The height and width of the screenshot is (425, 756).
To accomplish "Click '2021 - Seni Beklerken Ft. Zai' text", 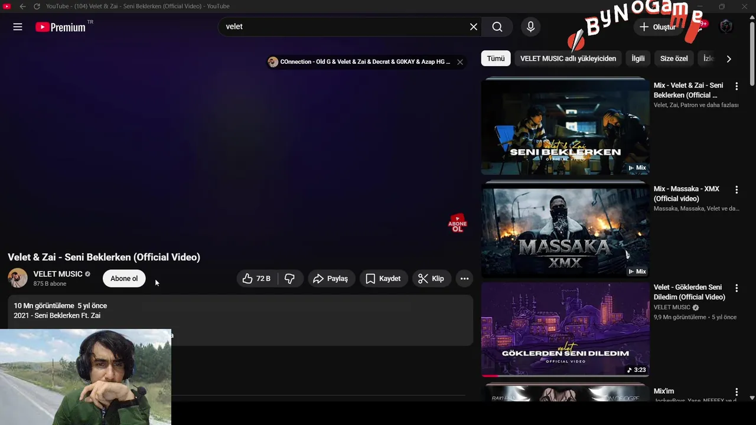I will 57,316.
